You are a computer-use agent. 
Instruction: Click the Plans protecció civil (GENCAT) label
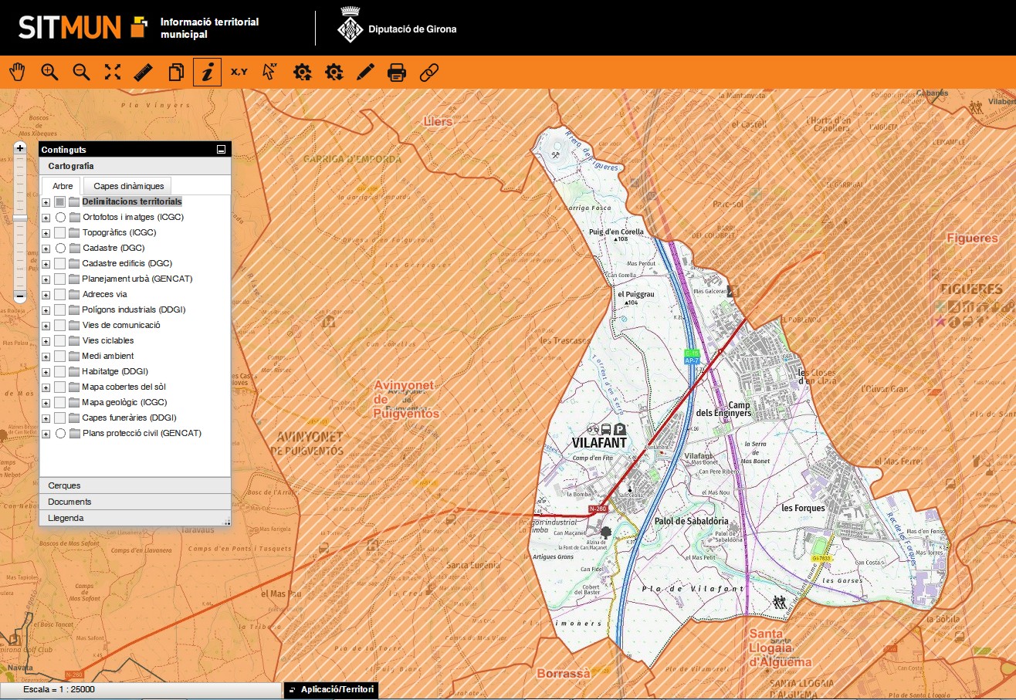click(x=142, y=433)
